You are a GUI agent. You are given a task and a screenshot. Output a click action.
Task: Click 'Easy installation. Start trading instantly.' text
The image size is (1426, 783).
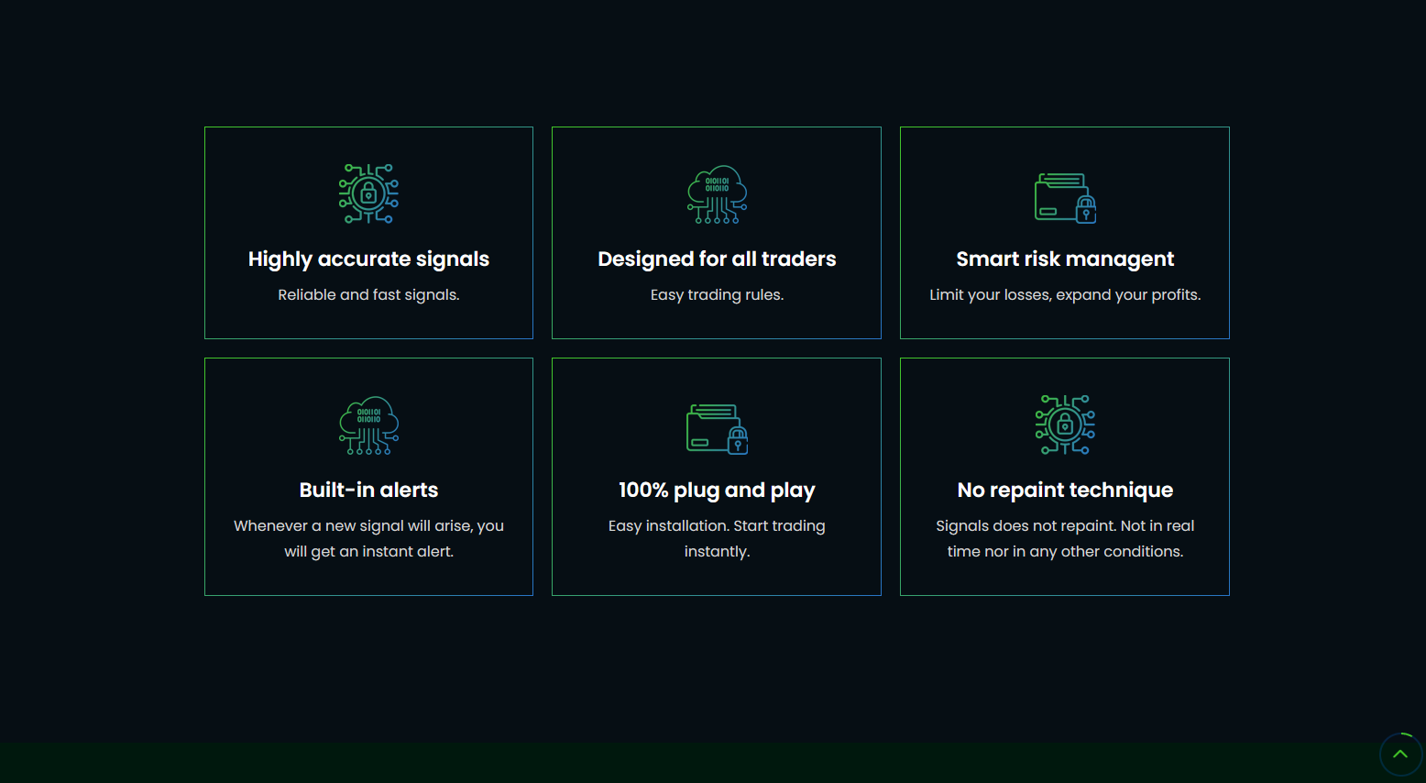click(x=717, y=538)
